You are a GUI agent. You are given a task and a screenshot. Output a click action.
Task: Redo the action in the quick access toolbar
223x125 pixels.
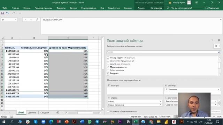click(x=14, y=13)
